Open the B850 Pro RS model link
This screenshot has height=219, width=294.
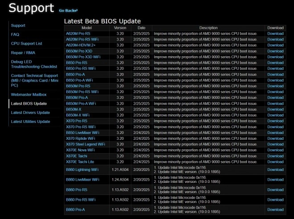click(77, 63)
